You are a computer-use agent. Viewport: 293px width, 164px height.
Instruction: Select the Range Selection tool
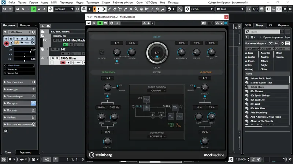[x=104, y=9]
